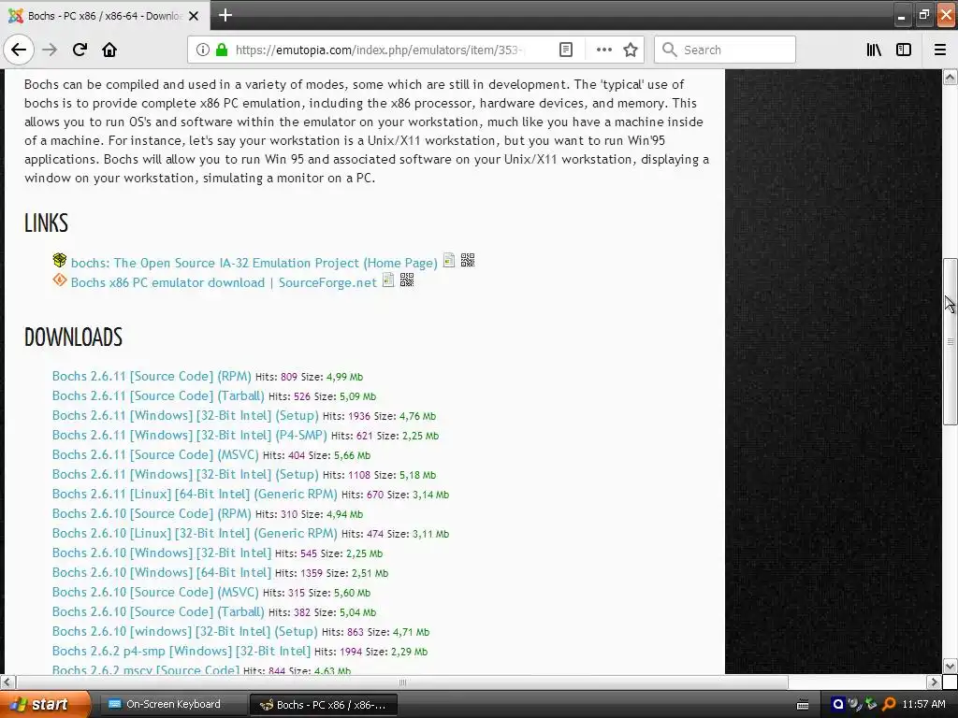Click the bochs Home Page favicon

tap(59, 261)
